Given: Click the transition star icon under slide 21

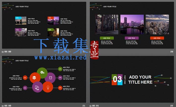Looking at the screenshot, I should point(3,106).
